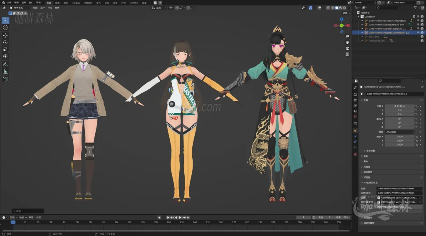426x236 pixels.
Task: Expand the 集合 collections panel
Action: pyautogui.click(x=365, y=161)
